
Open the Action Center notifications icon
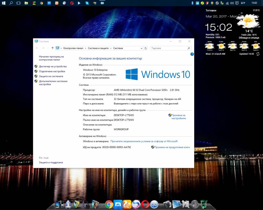coord(237,3)
